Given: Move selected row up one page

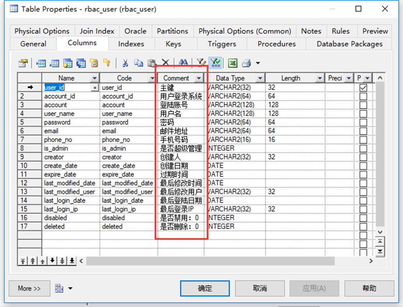Looking at the screenshot, I should [x=33, y=261].
